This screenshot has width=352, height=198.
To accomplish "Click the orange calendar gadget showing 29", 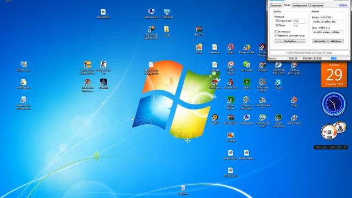I will pos(334,75).
